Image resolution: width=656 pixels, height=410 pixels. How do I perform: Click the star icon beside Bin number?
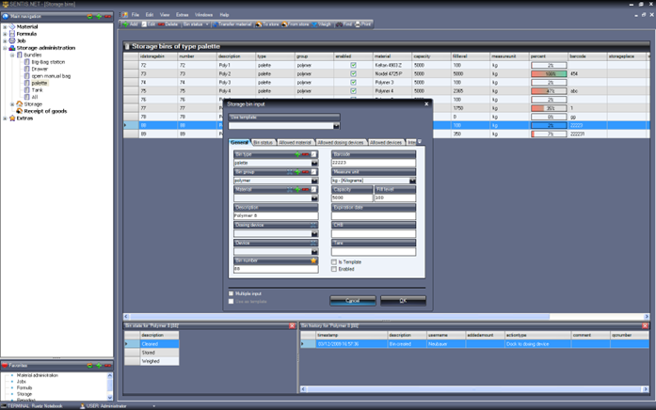[x=313, y=260]
